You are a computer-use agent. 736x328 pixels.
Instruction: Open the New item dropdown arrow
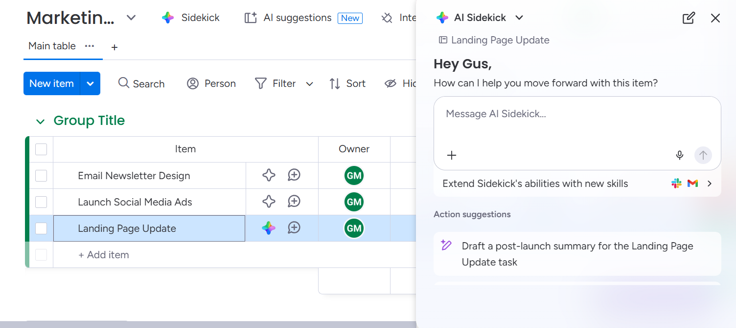[90, 83]
